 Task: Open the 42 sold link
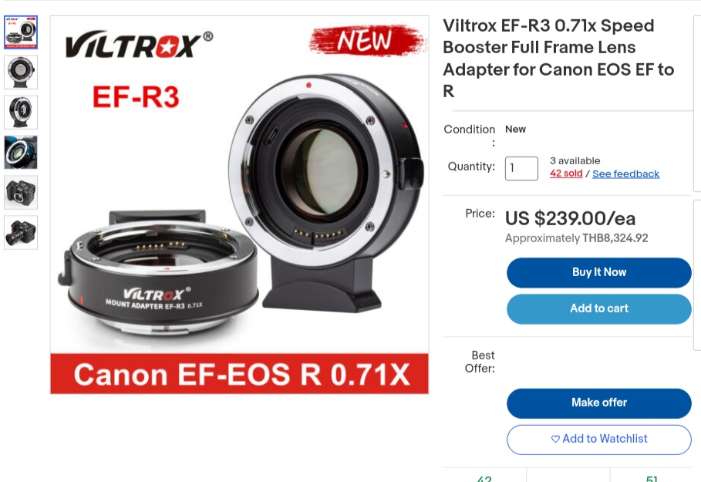566,174
